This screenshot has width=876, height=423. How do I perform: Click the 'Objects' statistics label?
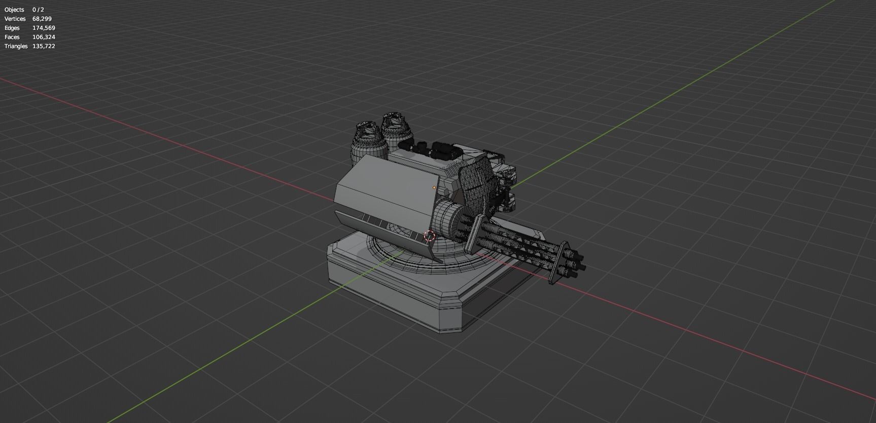click(14, 10)
